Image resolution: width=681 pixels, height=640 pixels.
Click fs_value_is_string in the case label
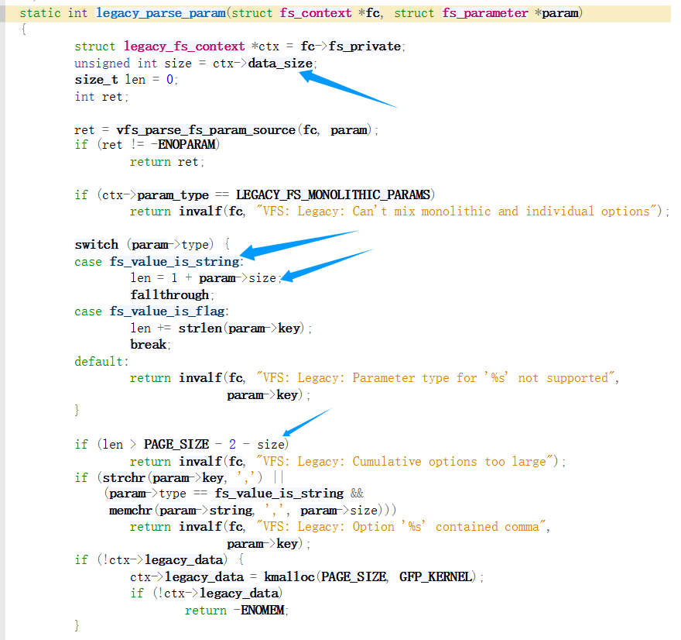175,262
